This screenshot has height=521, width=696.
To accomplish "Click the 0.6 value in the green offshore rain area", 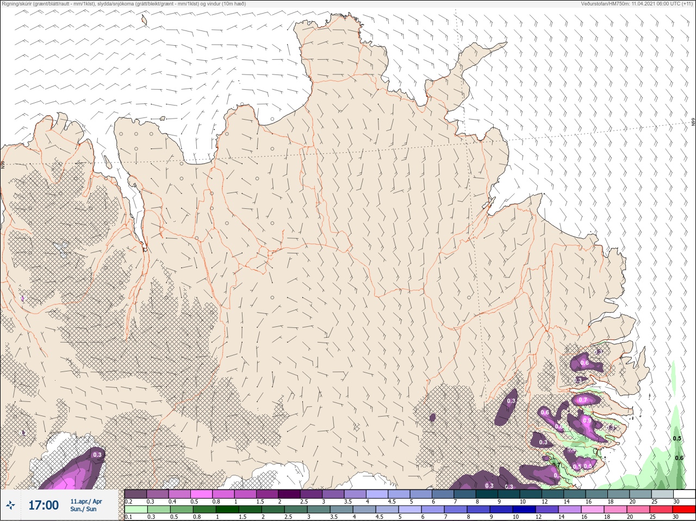I will click(679, 458).
